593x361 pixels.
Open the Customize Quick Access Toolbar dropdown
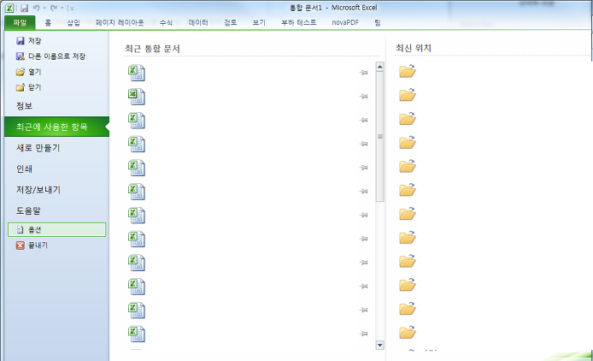(72, 9)
